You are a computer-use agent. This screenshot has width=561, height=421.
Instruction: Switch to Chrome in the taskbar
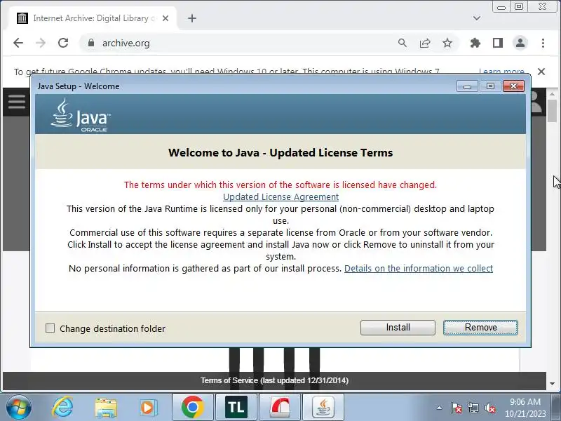(192, 408)
